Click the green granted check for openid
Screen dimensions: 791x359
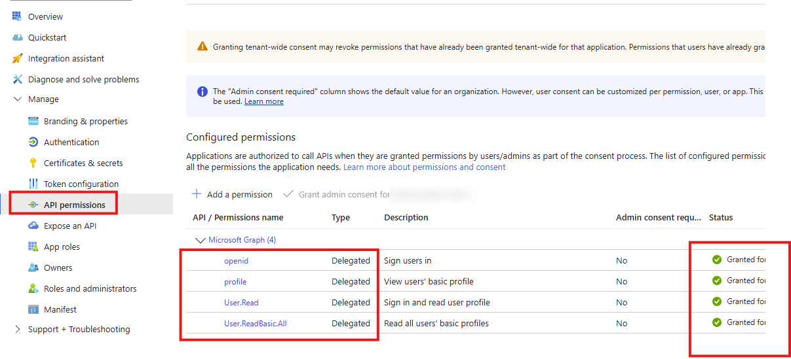point(717,260)
